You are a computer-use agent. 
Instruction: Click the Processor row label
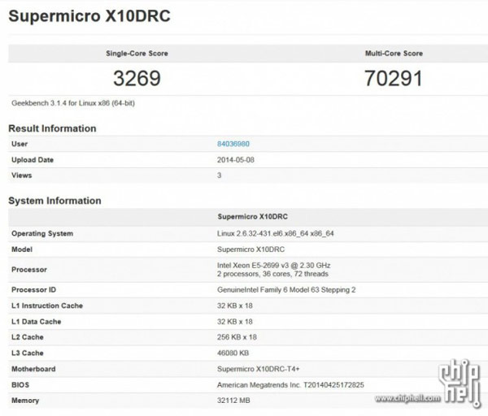point(29,270)
